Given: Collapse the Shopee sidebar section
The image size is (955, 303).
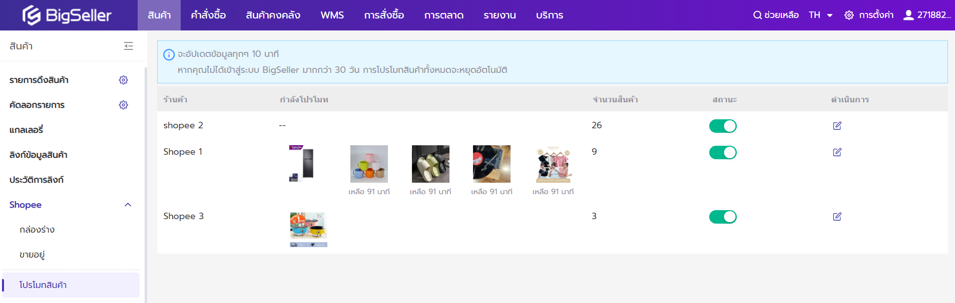Looking at the screenshot, I should tap(128, 205).
